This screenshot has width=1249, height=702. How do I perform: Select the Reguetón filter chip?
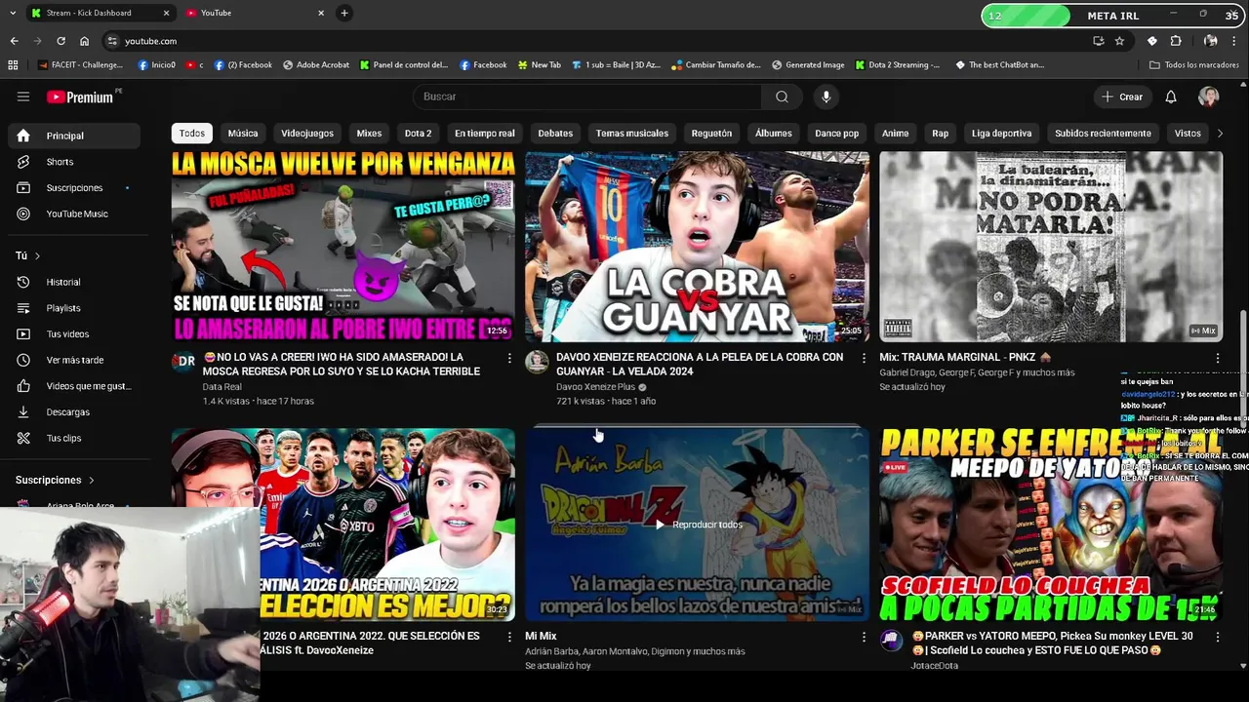[x=711, y=133]
